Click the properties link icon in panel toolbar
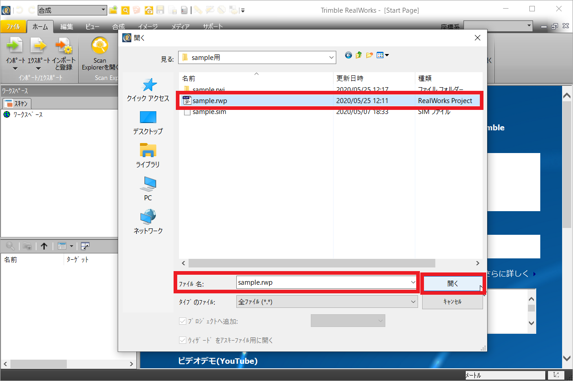This screenshot has width=573, height=381. 85,246
